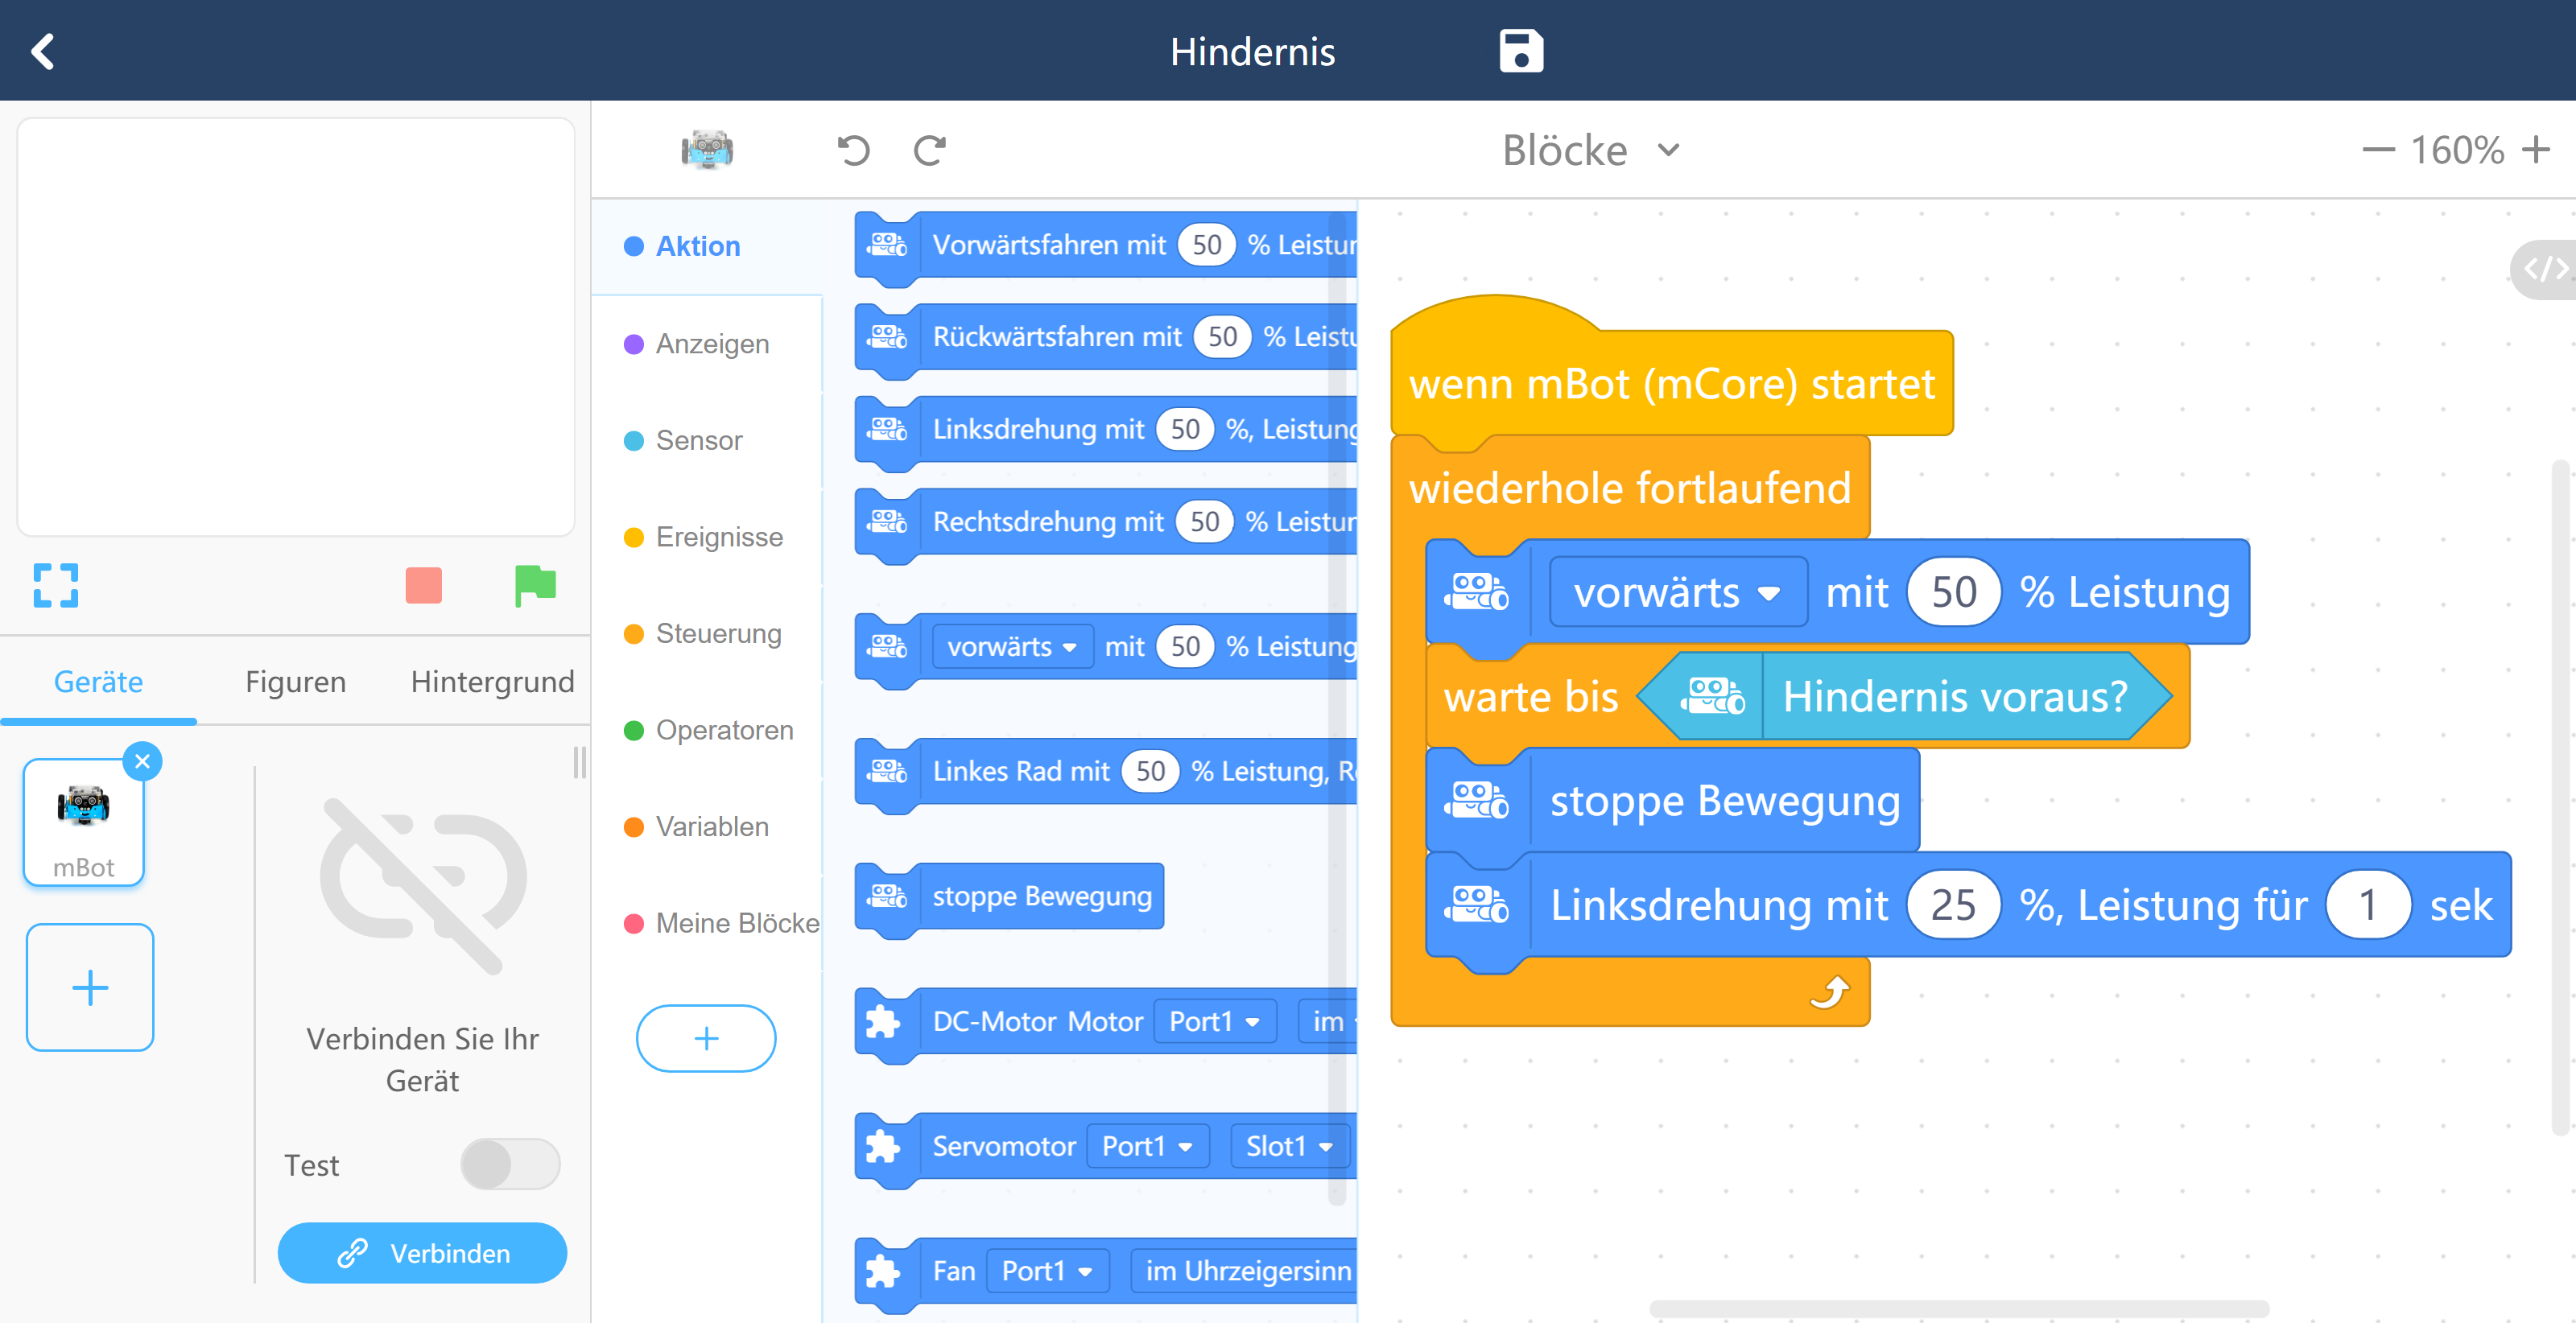This screenshot has height=1323, width=2576.
Task: Open vorwärts direction dropdown in workspace
Action: coord(1678,592)
